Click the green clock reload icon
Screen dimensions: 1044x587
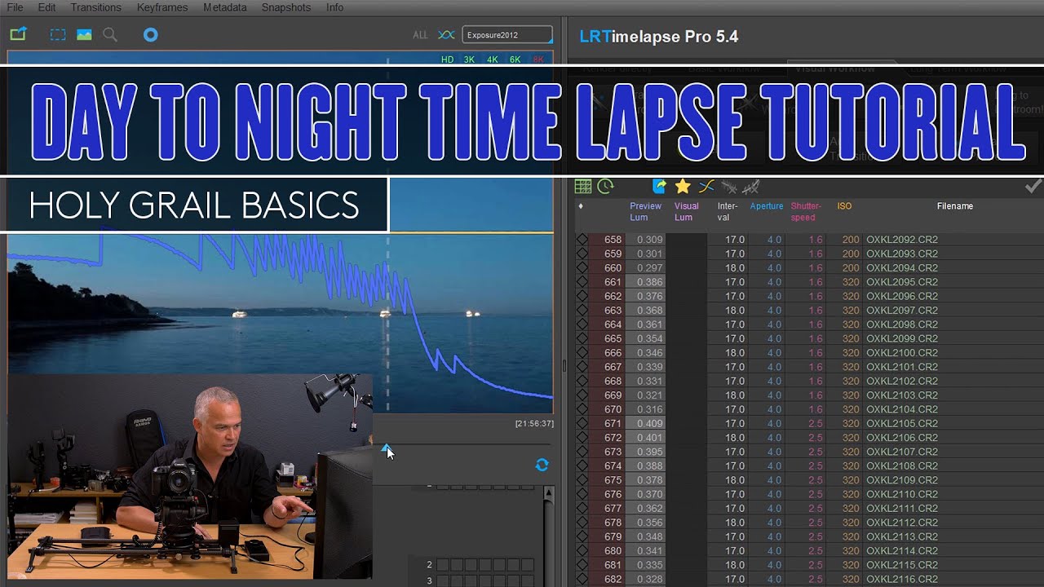click(605, 187)
